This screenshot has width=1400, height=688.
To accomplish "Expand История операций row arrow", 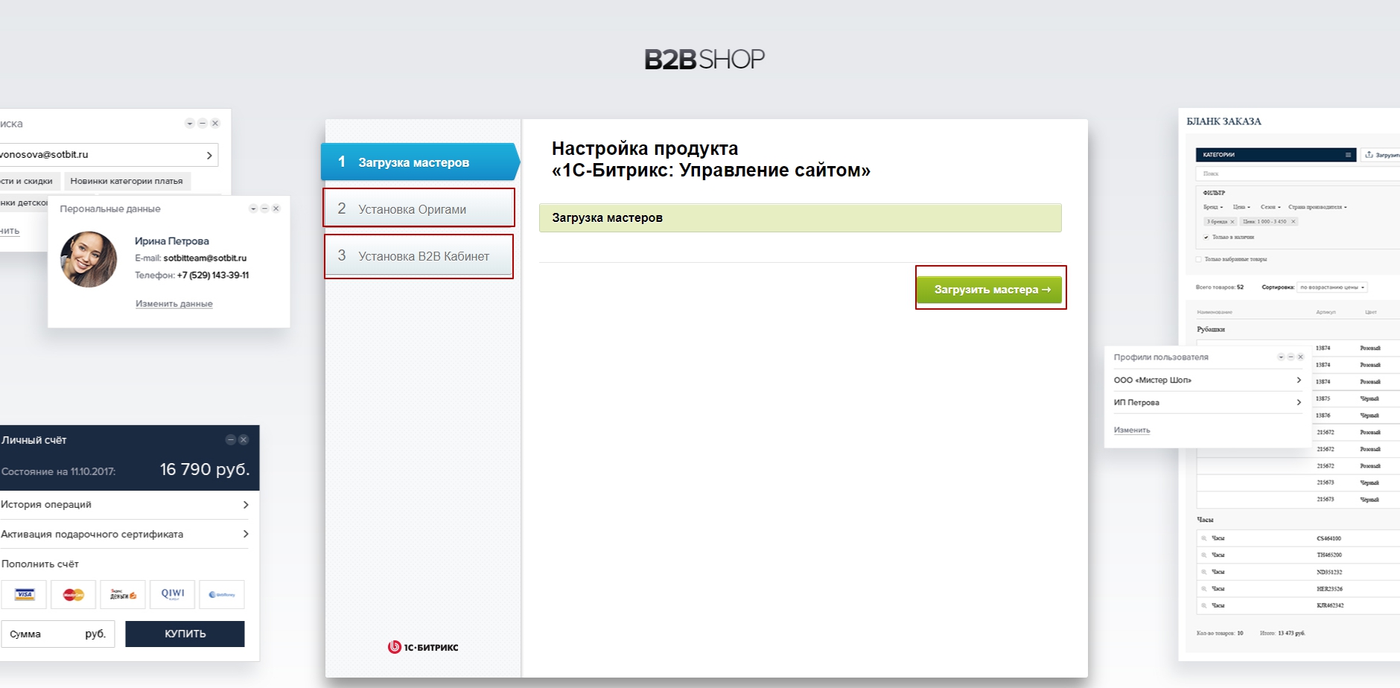I will [246, 505].
